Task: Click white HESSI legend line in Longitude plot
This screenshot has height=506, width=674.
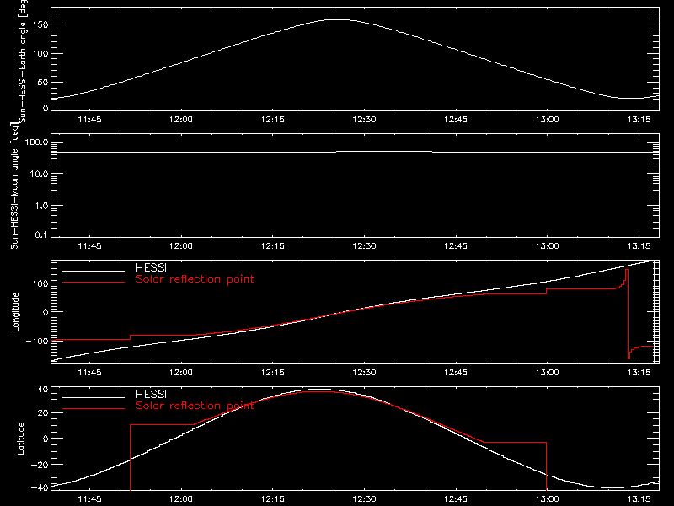Action: point(94,271)
